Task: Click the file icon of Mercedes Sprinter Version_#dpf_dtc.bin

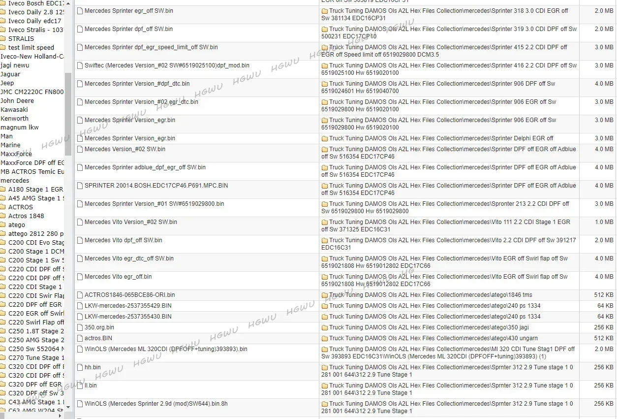Action: [x=80, y=84]
